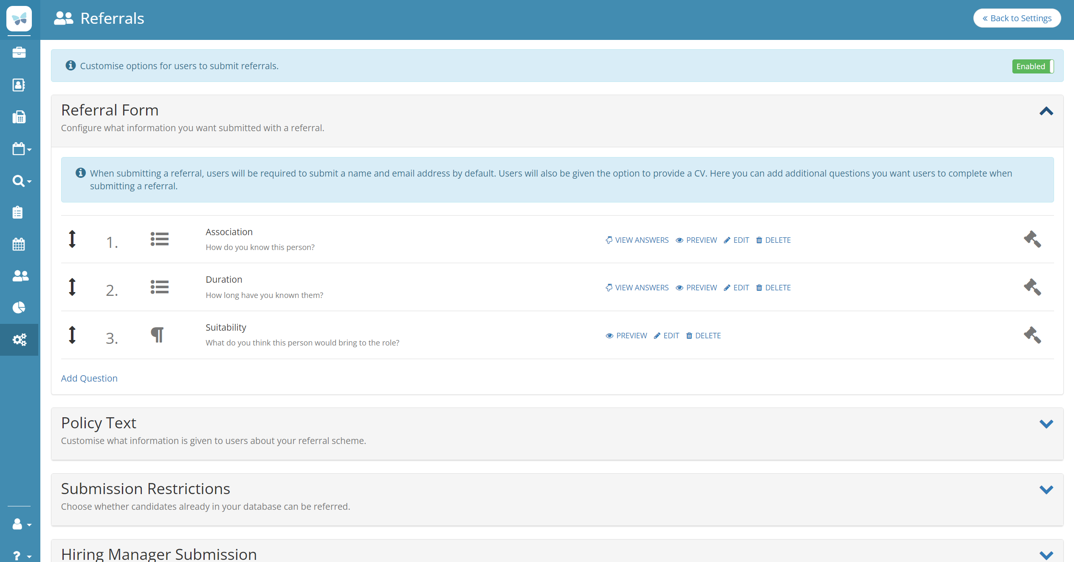Click the gavel icon for Suitability question
1074x562 pixels.
(1032, 335)
